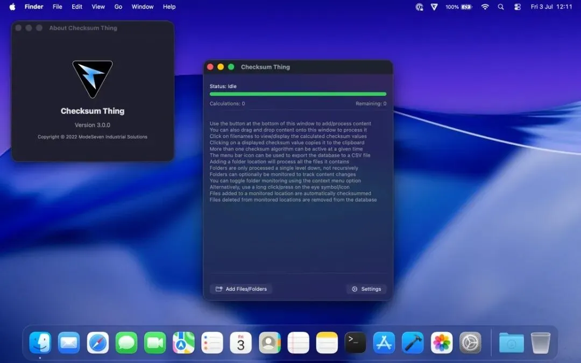Click the drag and drop instruction line
Screen dimensions: 581x363
[288, 130]
